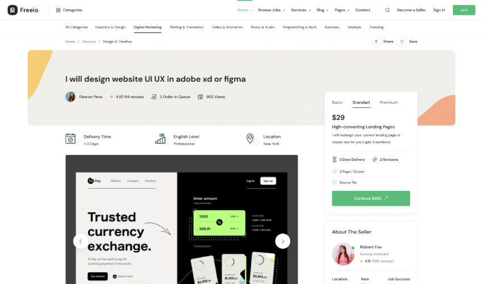Open the Categories grid icon

point(58,10)
